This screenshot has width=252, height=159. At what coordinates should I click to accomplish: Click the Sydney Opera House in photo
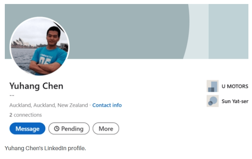click(20, 42)
